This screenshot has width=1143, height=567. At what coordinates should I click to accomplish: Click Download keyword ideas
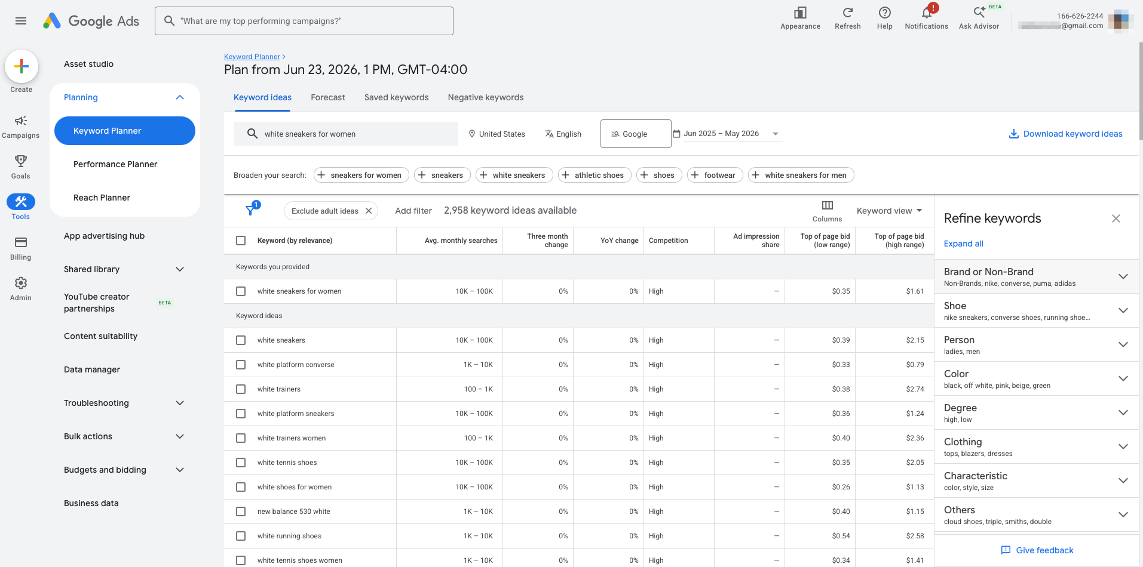click(x=1066, y=134)
